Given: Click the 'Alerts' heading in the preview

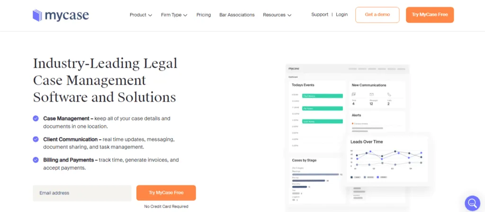Looking at the screenshot, I should [x=356, y=115].
